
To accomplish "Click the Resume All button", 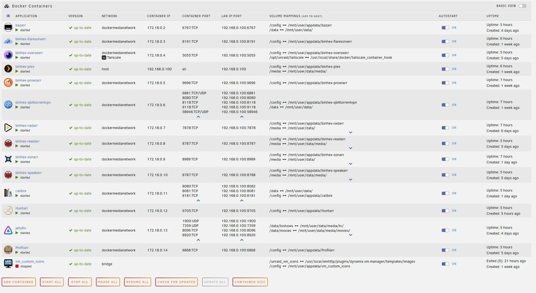I will click(137, 282).
